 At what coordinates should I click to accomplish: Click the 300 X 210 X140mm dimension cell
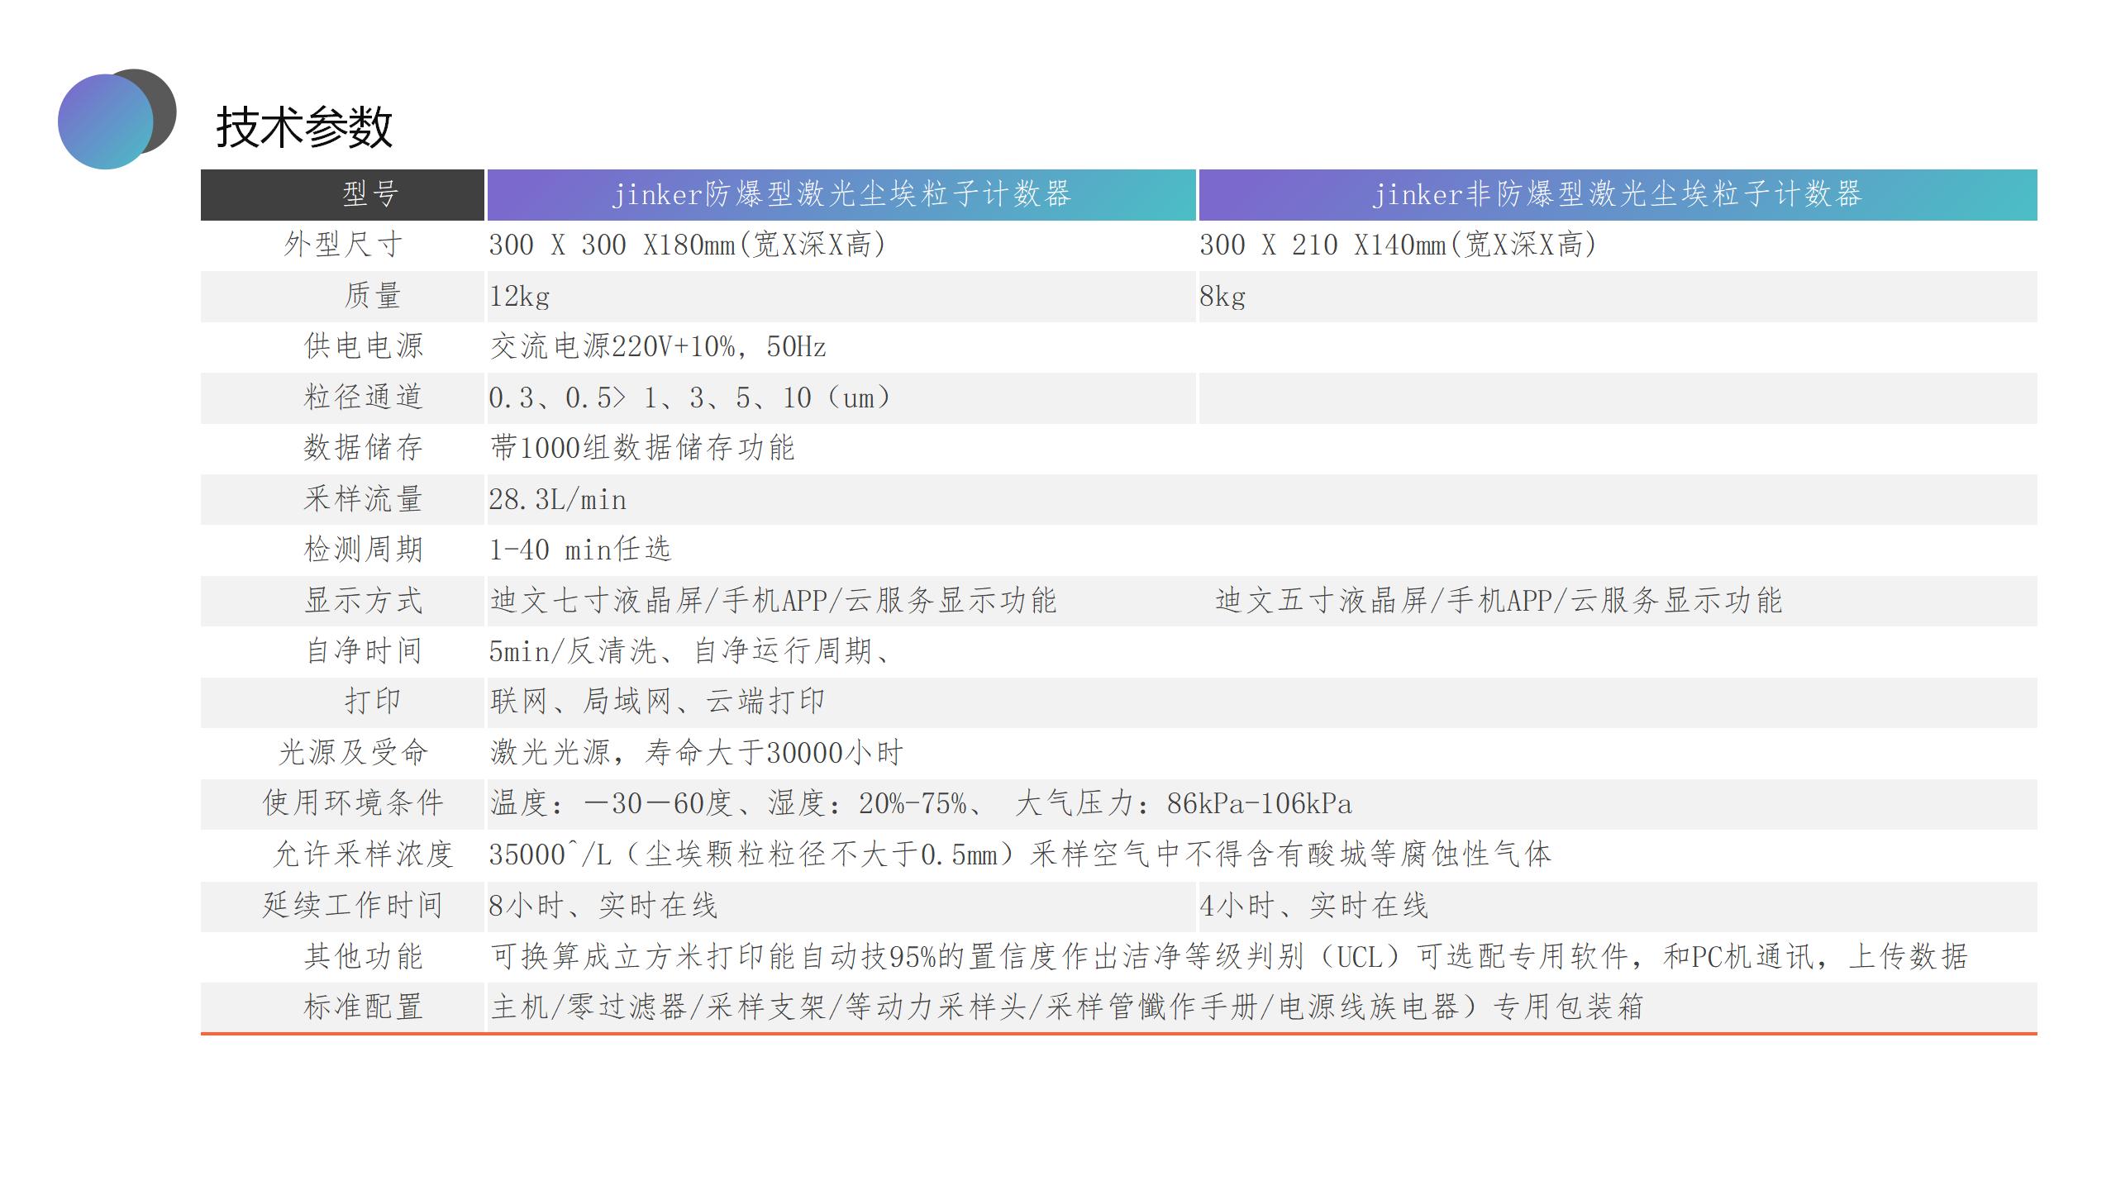(1397, 245)
